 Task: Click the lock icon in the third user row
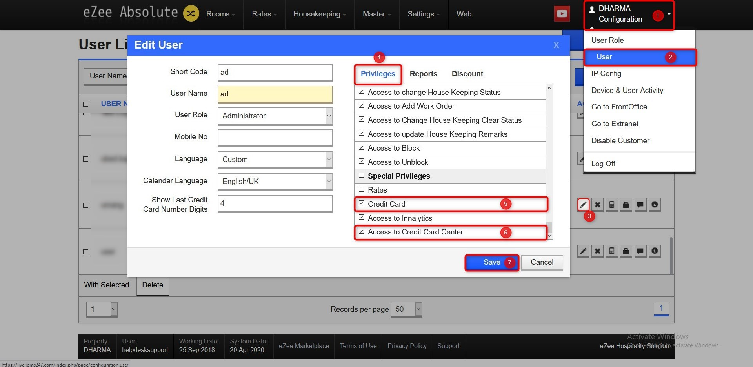(x=626, y=205)
